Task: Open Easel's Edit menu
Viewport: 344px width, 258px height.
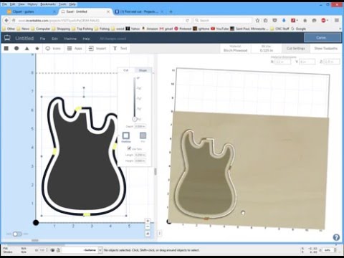Action: click(x=54, y=39)
